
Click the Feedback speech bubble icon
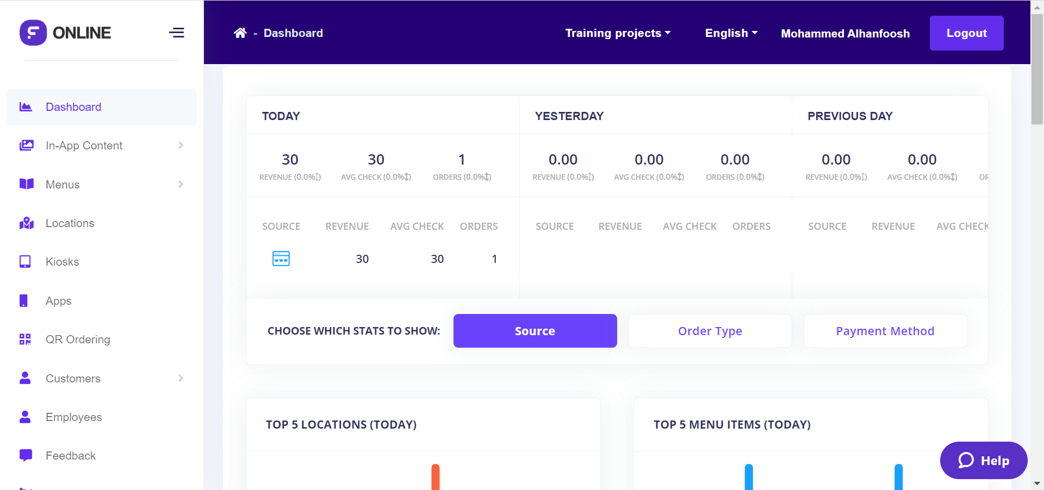pos(26,455)
